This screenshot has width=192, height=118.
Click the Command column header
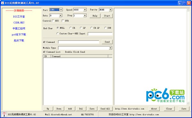[79, 56]
